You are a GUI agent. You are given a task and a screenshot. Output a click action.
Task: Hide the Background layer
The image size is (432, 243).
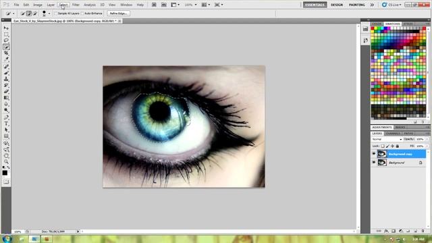coord(374,163)
